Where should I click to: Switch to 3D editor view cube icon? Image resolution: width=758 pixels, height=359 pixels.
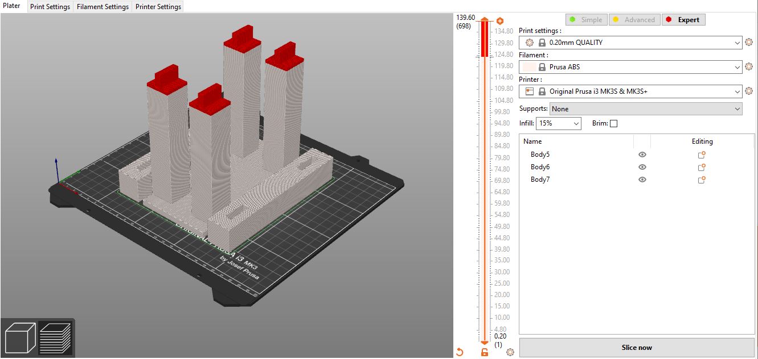[x=21, y=337]
